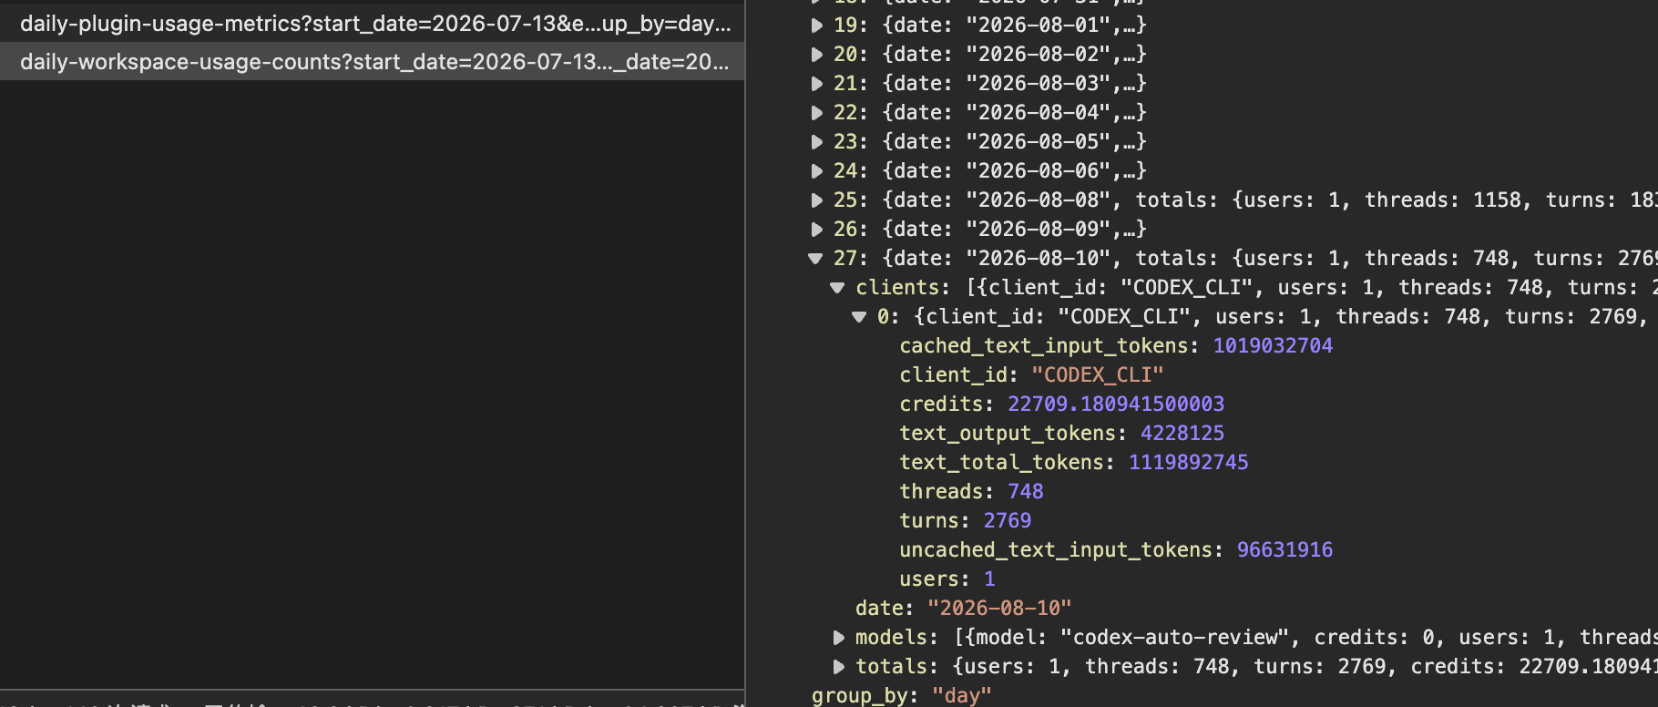Click the text_total_tokens value 1119892745
This screenshot has height=707, width=1658.
[1189, 463]
